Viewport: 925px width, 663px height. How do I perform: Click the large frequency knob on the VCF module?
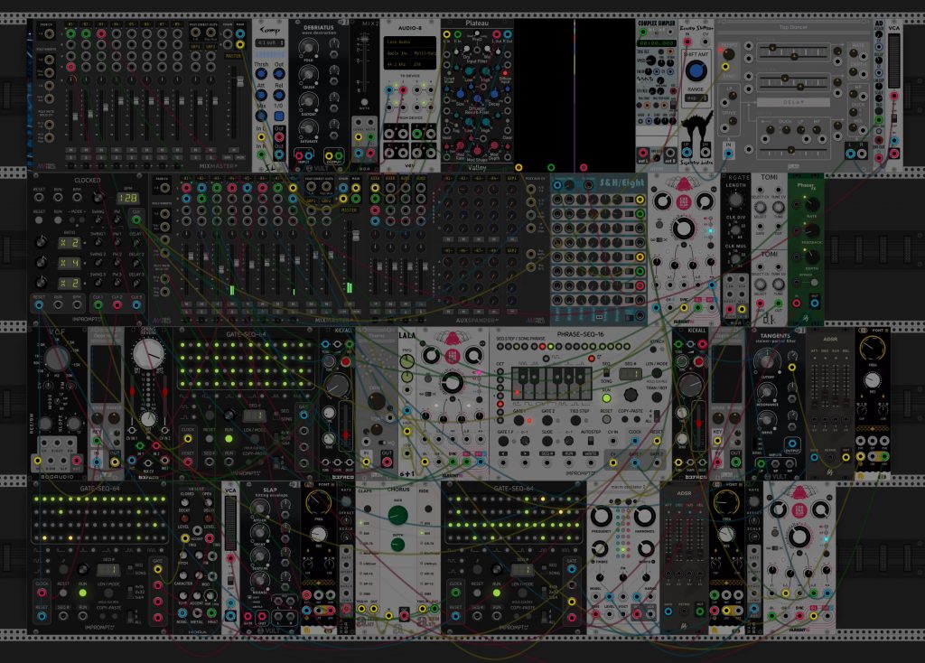pos(57,358)
